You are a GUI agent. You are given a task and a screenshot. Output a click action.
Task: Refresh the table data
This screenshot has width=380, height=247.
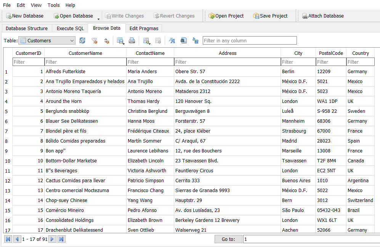coord(82,40)
